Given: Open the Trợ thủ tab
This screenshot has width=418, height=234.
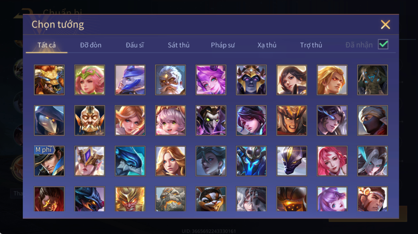Looking at the screenshot, I should (311, 45).
